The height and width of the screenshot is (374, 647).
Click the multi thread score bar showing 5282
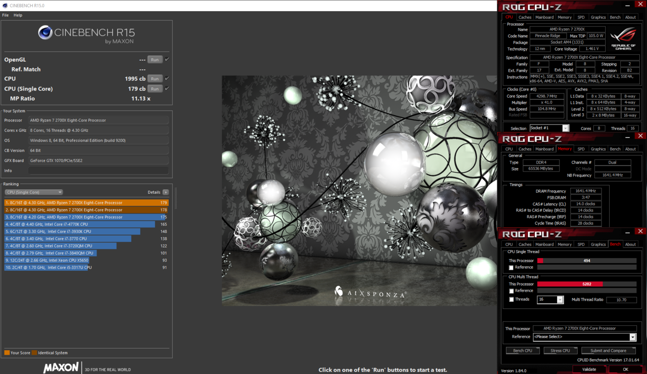pos(587,284)
